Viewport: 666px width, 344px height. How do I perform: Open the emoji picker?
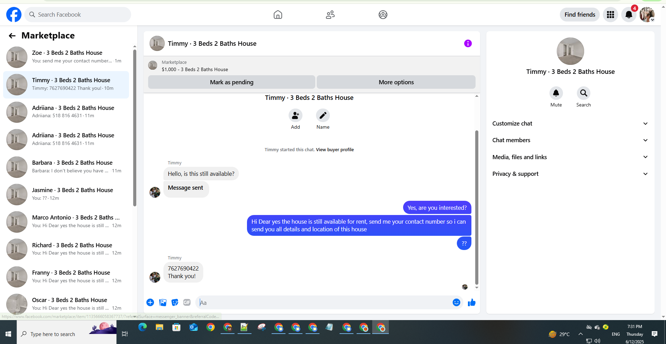coord(456,302)
